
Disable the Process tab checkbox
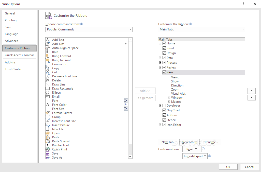tap(164, 63)
